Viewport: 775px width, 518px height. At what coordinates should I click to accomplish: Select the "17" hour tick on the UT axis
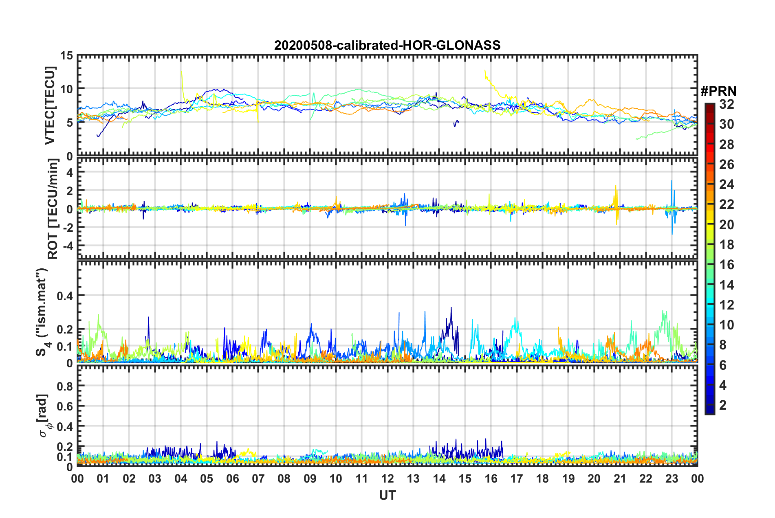(517, 478)
